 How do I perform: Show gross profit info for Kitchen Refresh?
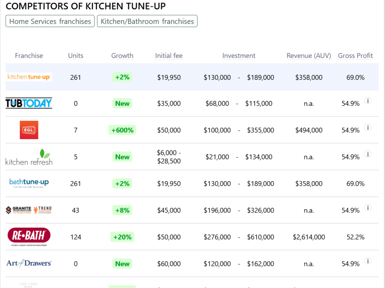coord(368,154)
